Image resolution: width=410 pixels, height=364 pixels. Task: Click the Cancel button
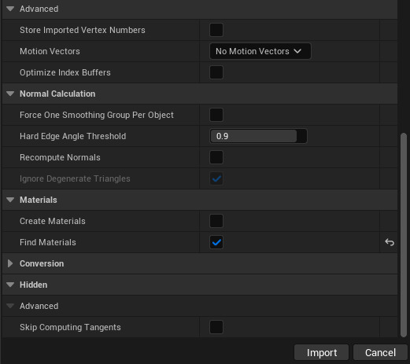[380, 352]
